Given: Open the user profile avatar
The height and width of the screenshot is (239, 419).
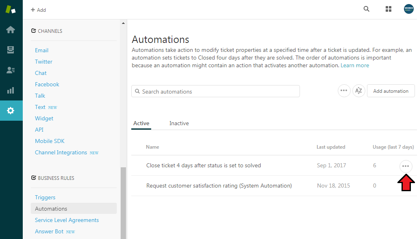Looking at the screenshot, I should pyautogui.click(x=408, y=9).
